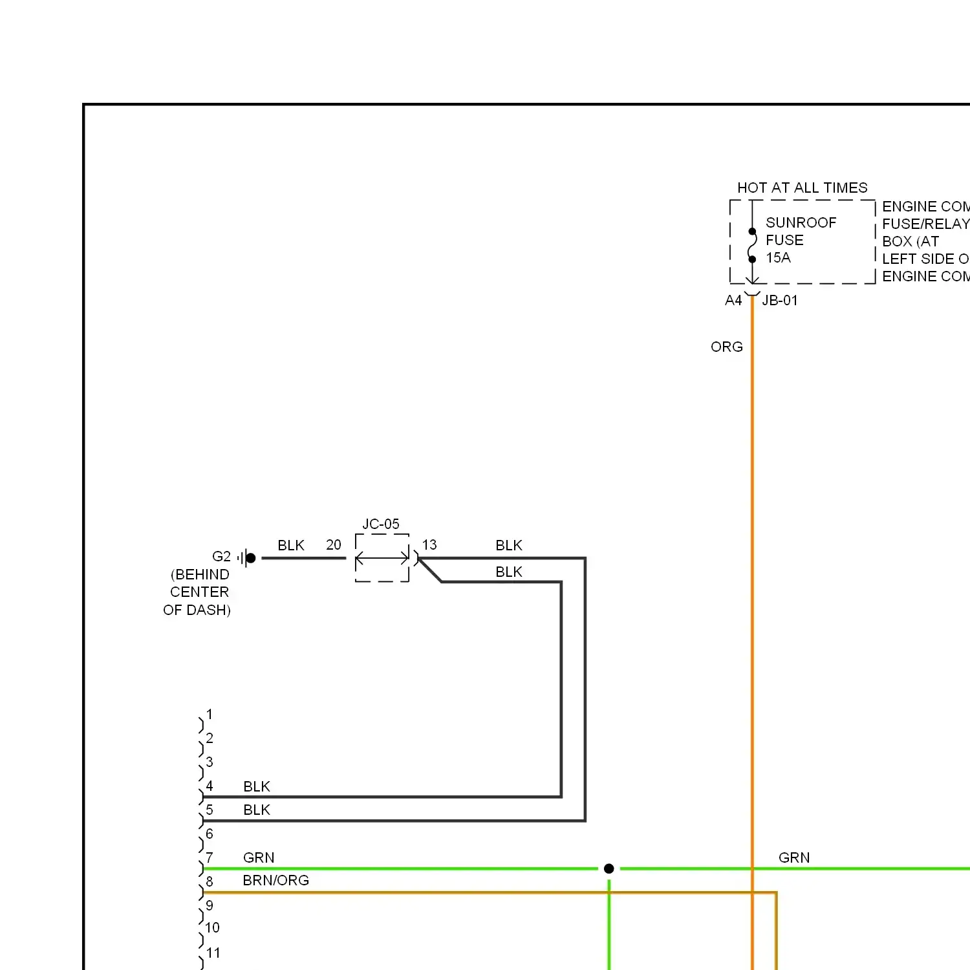Select connector pin 5
Screen dimensions: 970x970
(x=210, y=810)
